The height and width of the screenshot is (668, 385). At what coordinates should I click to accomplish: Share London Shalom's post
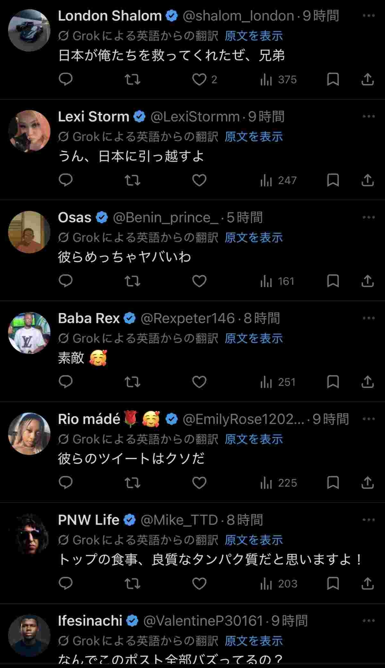367,79
